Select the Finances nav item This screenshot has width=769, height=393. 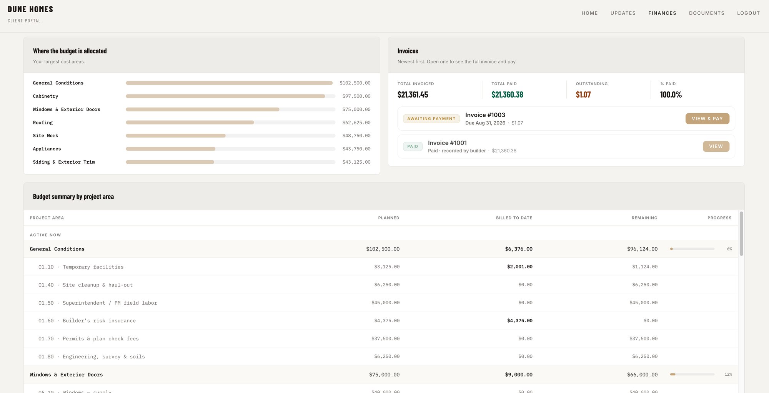click(662, 13)
